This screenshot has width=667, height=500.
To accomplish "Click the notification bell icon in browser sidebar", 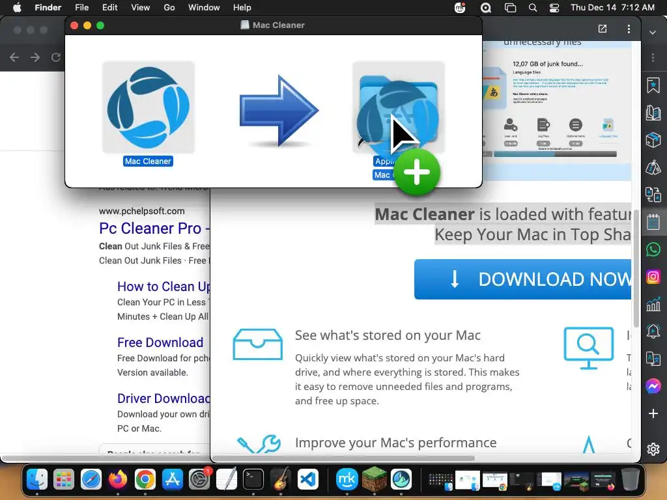I will tap(653, 331).
